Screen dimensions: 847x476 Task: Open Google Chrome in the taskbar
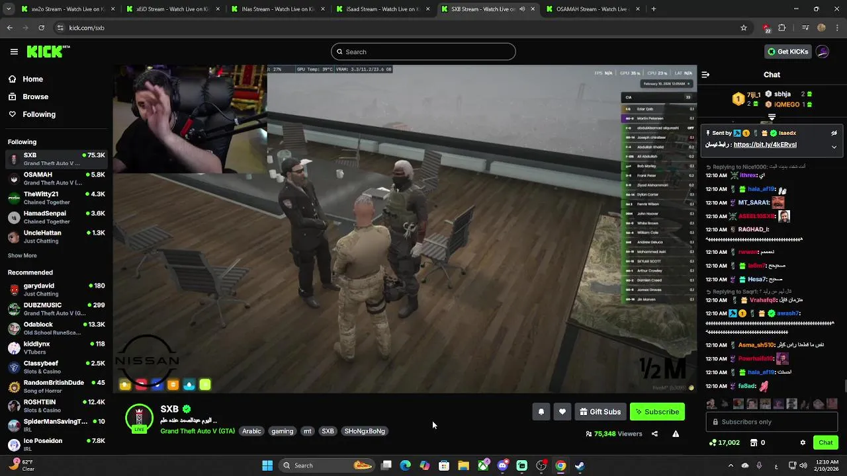coord(560,465)
